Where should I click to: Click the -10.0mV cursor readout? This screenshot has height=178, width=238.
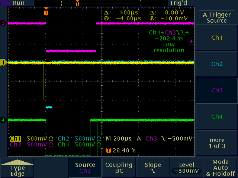coord(168,19)
